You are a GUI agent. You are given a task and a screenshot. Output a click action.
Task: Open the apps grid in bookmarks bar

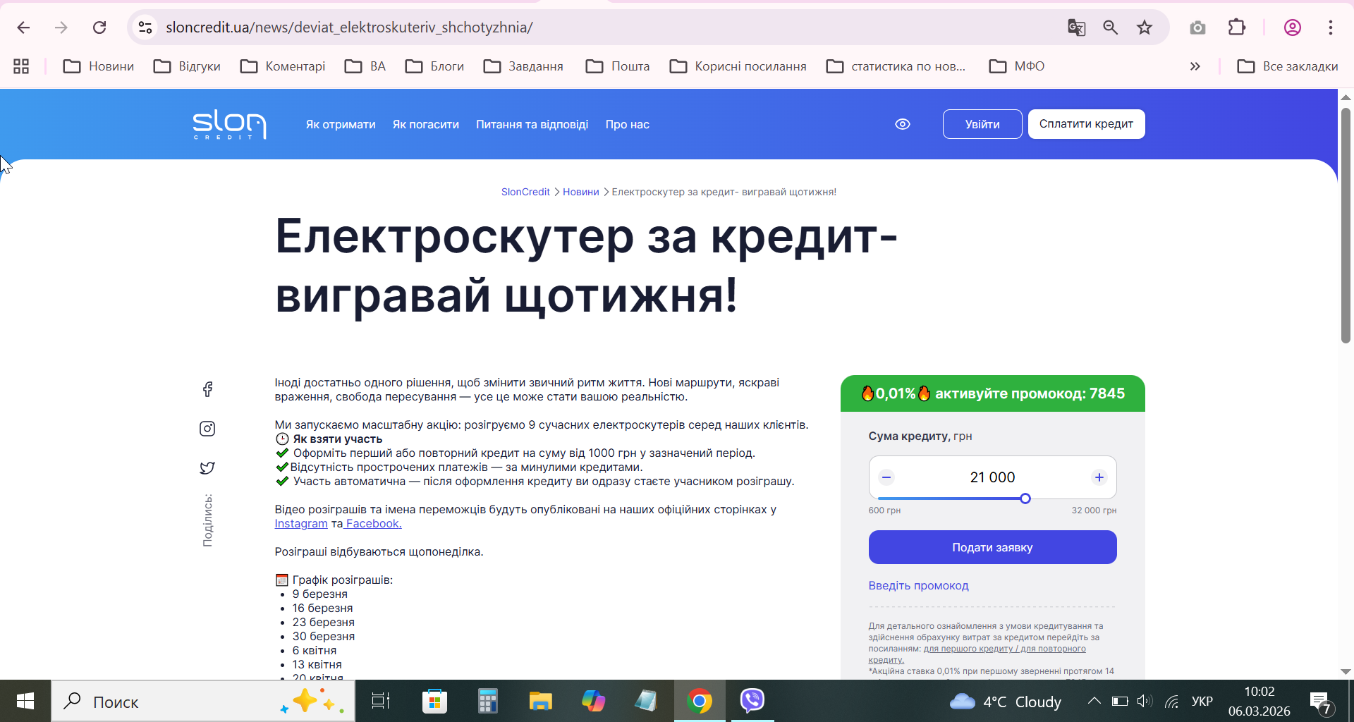[21, 66]
